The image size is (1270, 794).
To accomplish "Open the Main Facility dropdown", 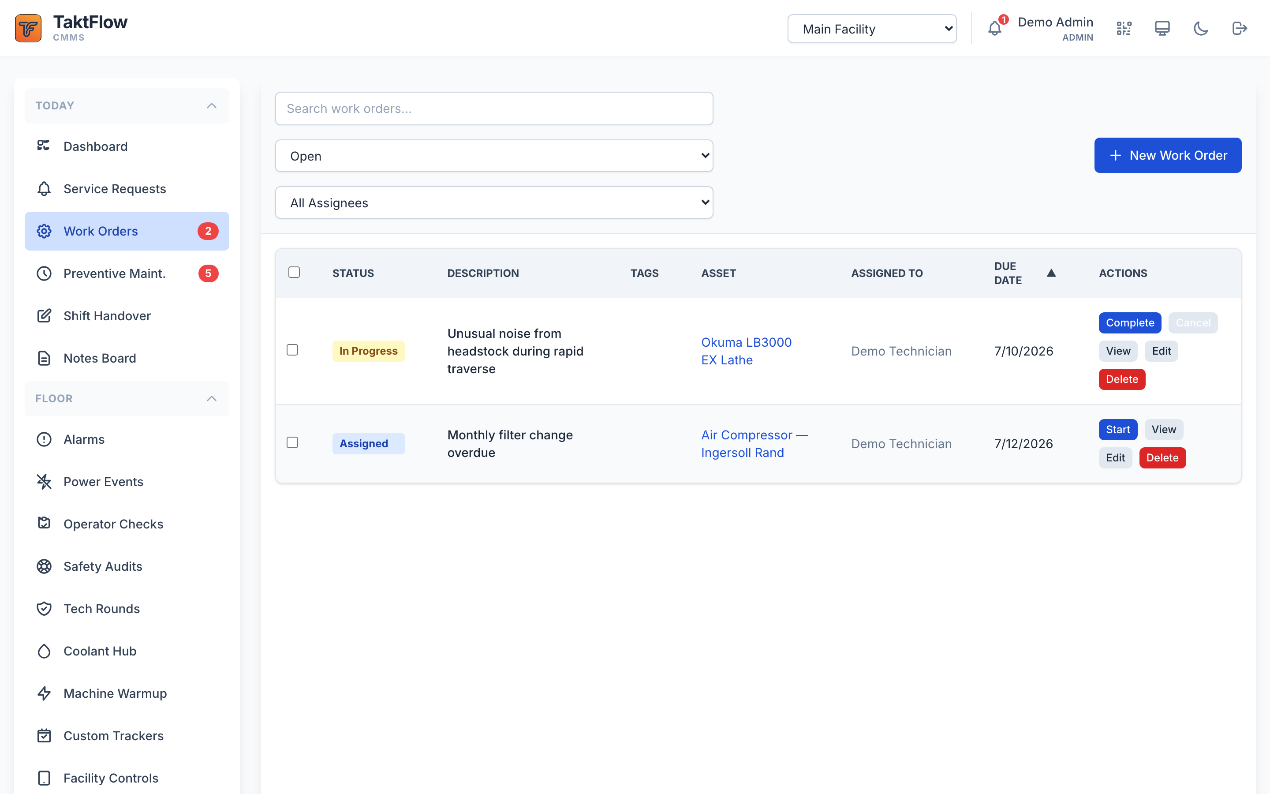I will click(x=872, y=29).
